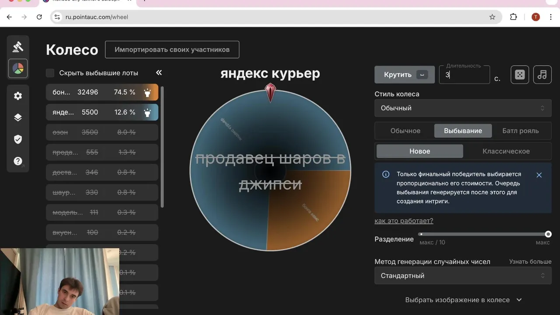Screen dimensions: 560x315
Task: Open the help question mark icon
Action: [x=18, y=161]
